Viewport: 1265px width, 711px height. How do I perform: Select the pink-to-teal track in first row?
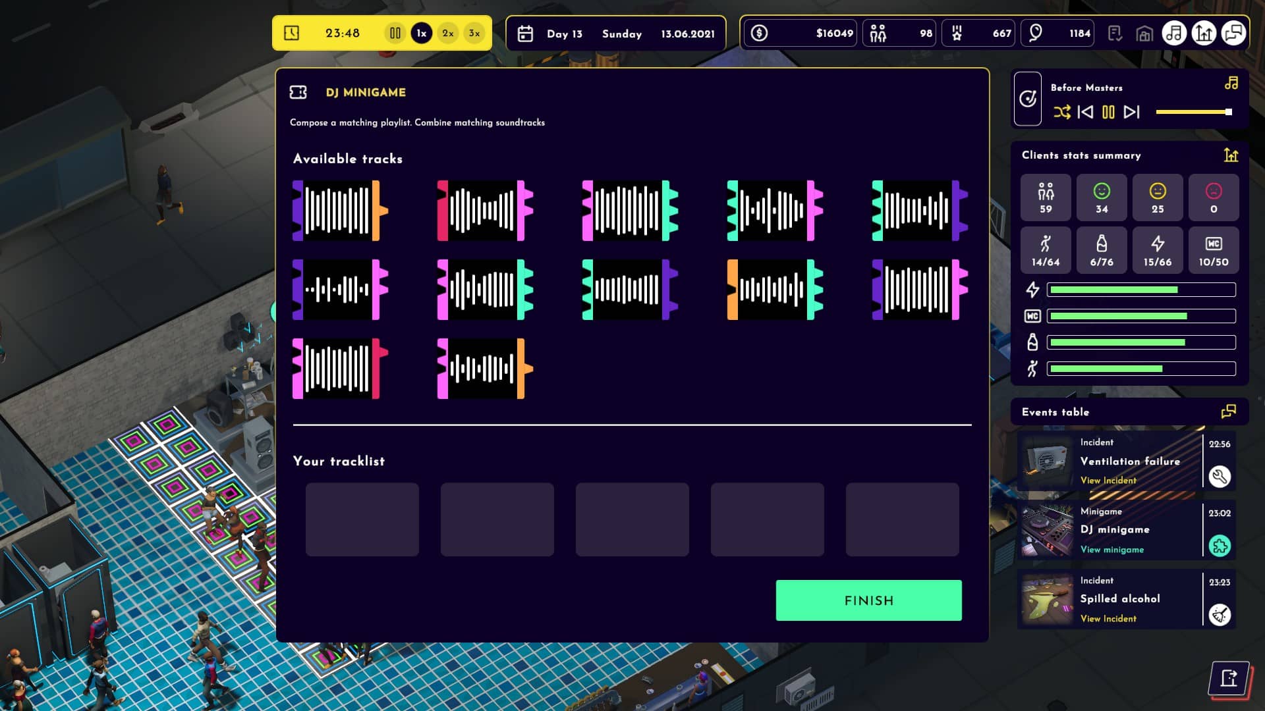630,211
